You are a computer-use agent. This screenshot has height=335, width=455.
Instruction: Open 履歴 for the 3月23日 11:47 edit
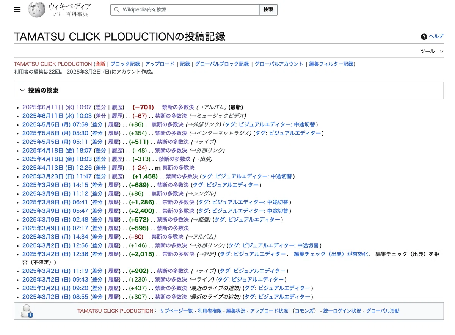(118, 177)
